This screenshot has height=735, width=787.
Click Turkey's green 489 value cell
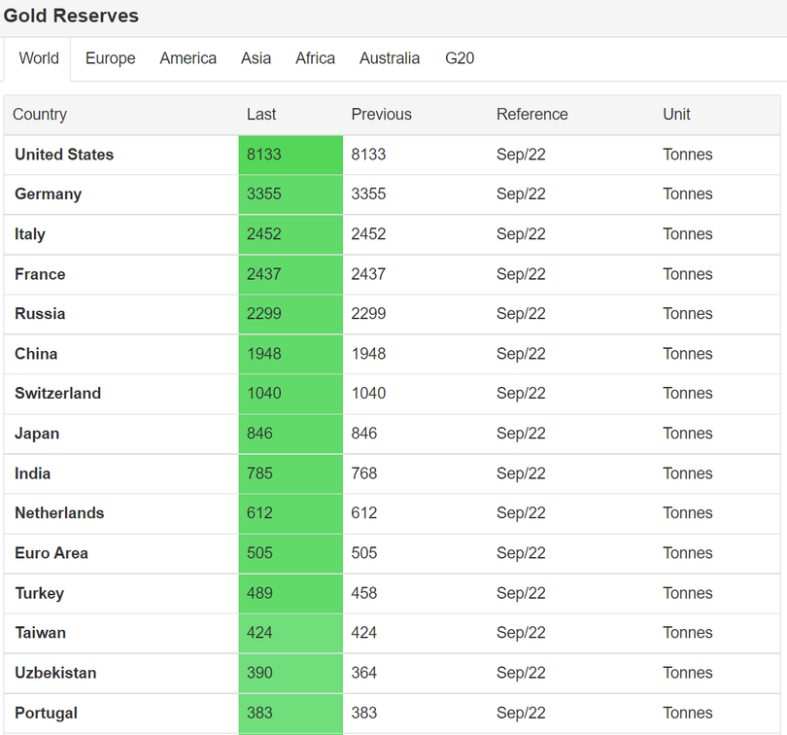(291, 593)
